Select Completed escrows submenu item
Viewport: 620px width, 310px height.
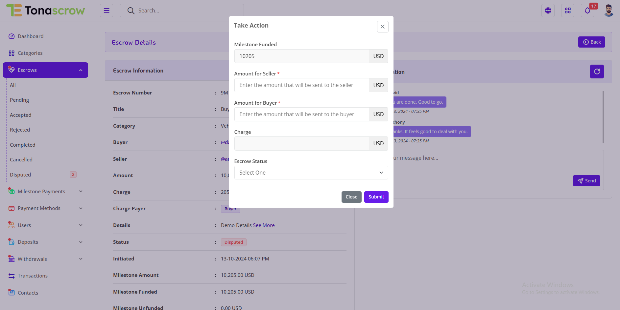(x=22, y=145)
